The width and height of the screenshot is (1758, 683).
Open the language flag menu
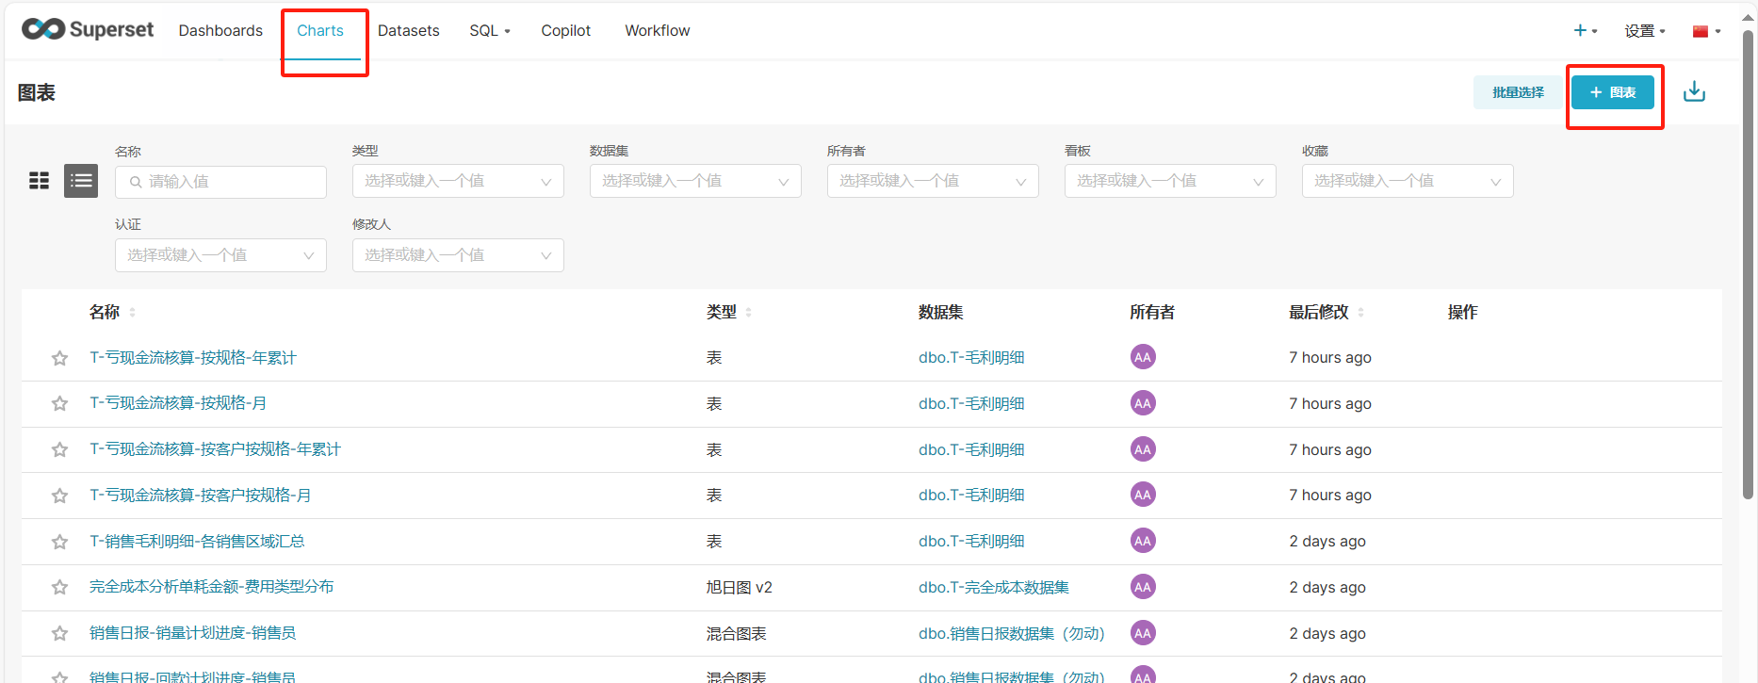click(1706, 31)
